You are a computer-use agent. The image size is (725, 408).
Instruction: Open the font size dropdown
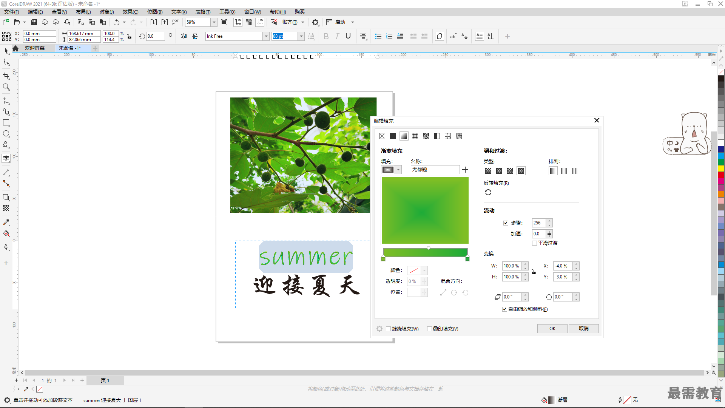(301, 36)
